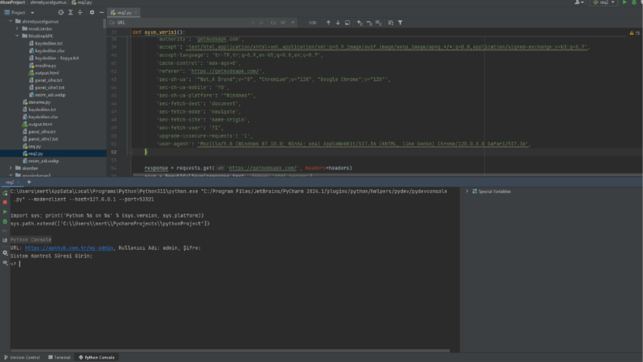
Task: Rerun the Python console
Action: click(5, 192)
